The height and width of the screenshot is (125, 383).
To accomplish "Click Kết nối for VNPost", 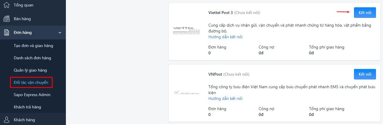I will click(x=365, y=74).
